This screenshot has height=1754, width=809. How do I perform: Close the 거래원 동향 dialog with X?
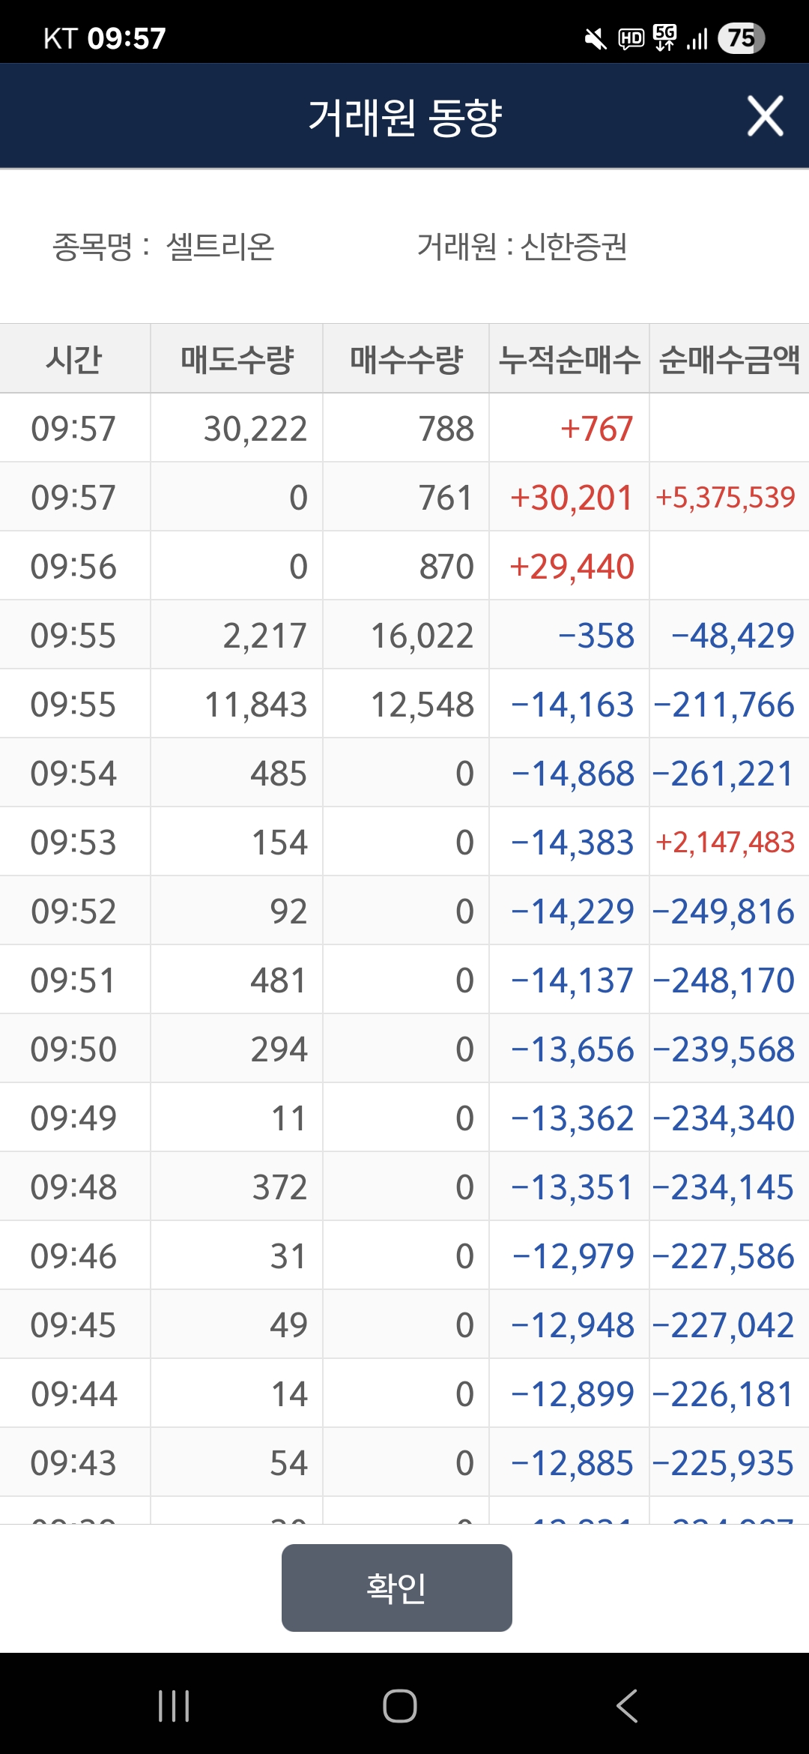[765, 116]
